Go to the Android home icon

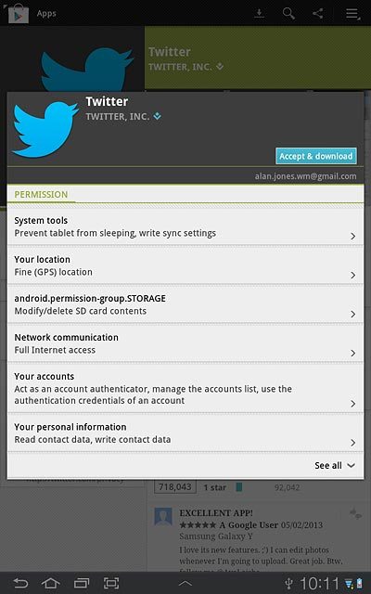(x=50, y=583)
